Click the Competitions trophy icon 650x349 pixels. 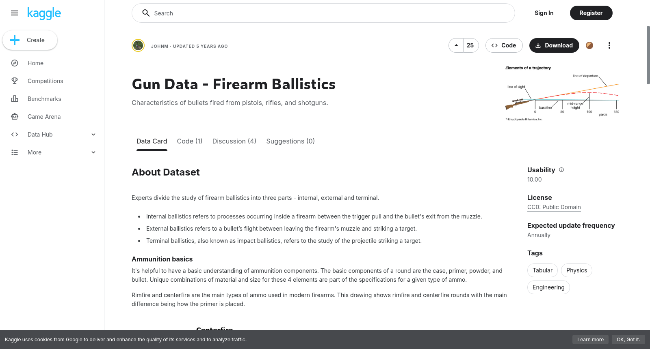point(15,81)
